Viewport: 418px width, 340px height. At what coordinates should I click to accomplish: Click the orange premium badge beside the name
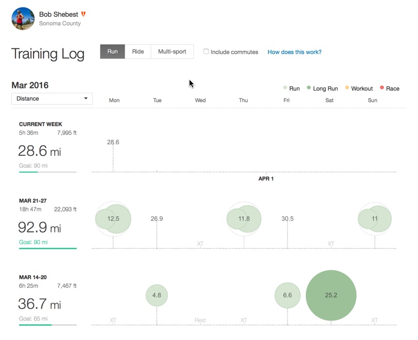click(x=83, y=14)
